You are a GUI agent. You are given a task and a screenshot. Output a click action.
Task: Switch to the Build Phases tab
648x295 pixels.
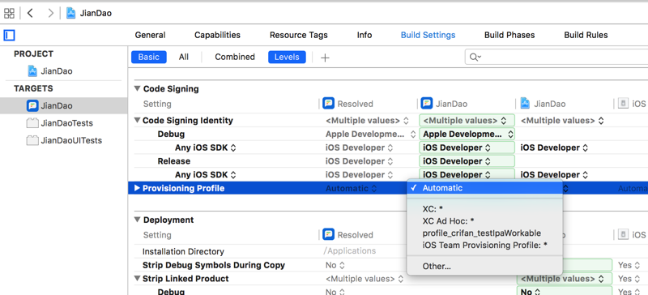coord(509,35)
